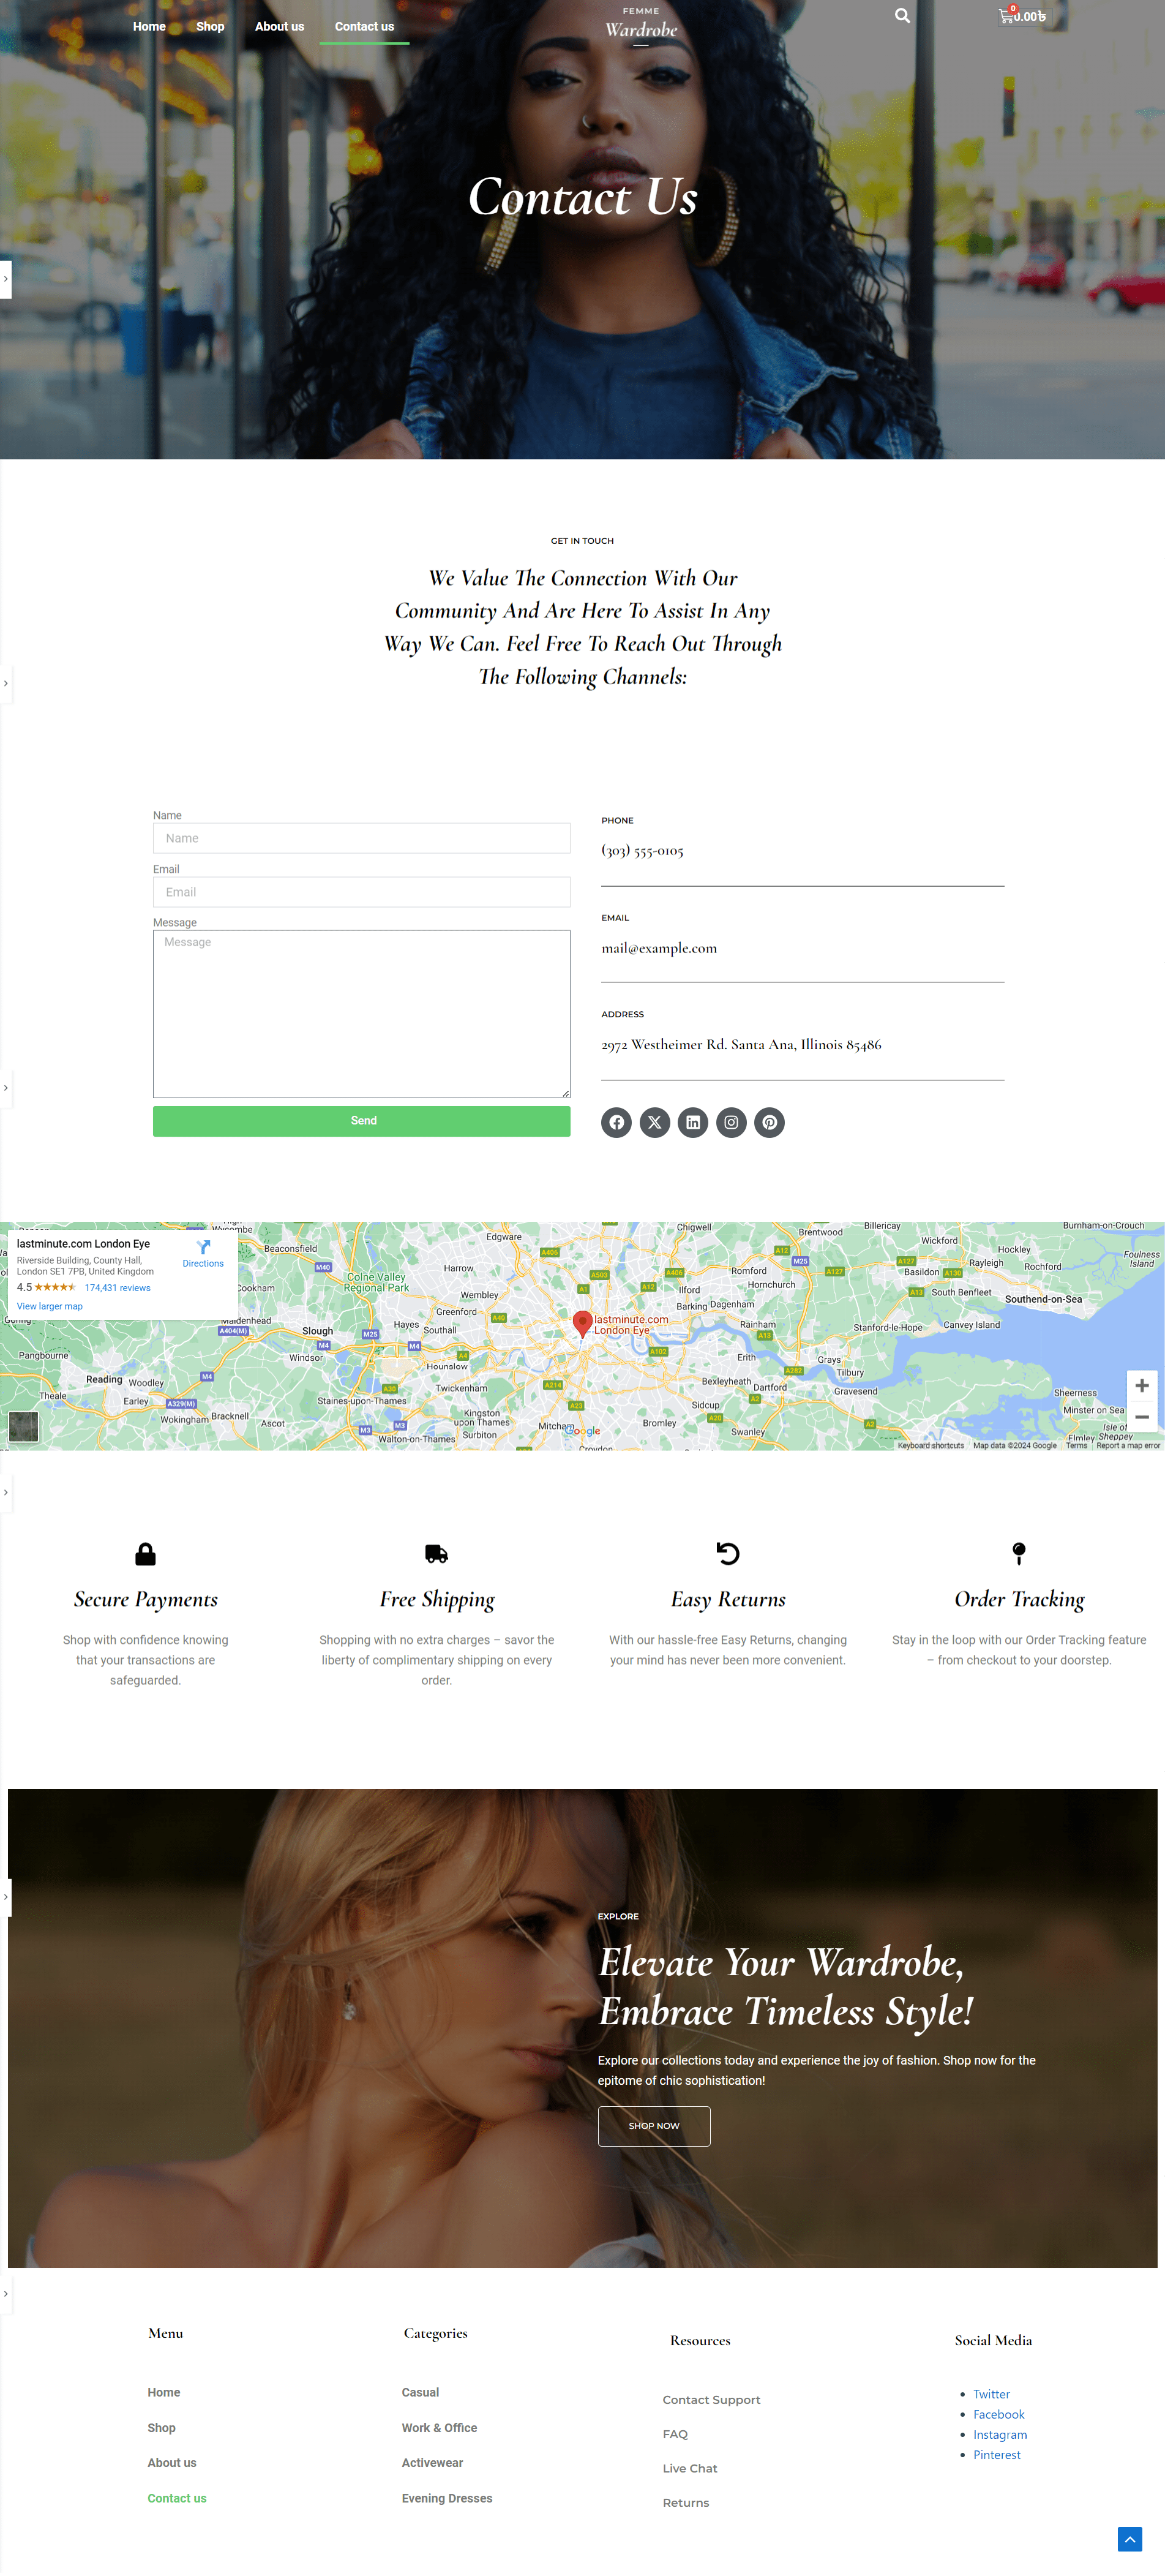The image size is (1165, 2576).
Task: Expand the side arrow beside hero image
Action: click(x=5, y=279)
